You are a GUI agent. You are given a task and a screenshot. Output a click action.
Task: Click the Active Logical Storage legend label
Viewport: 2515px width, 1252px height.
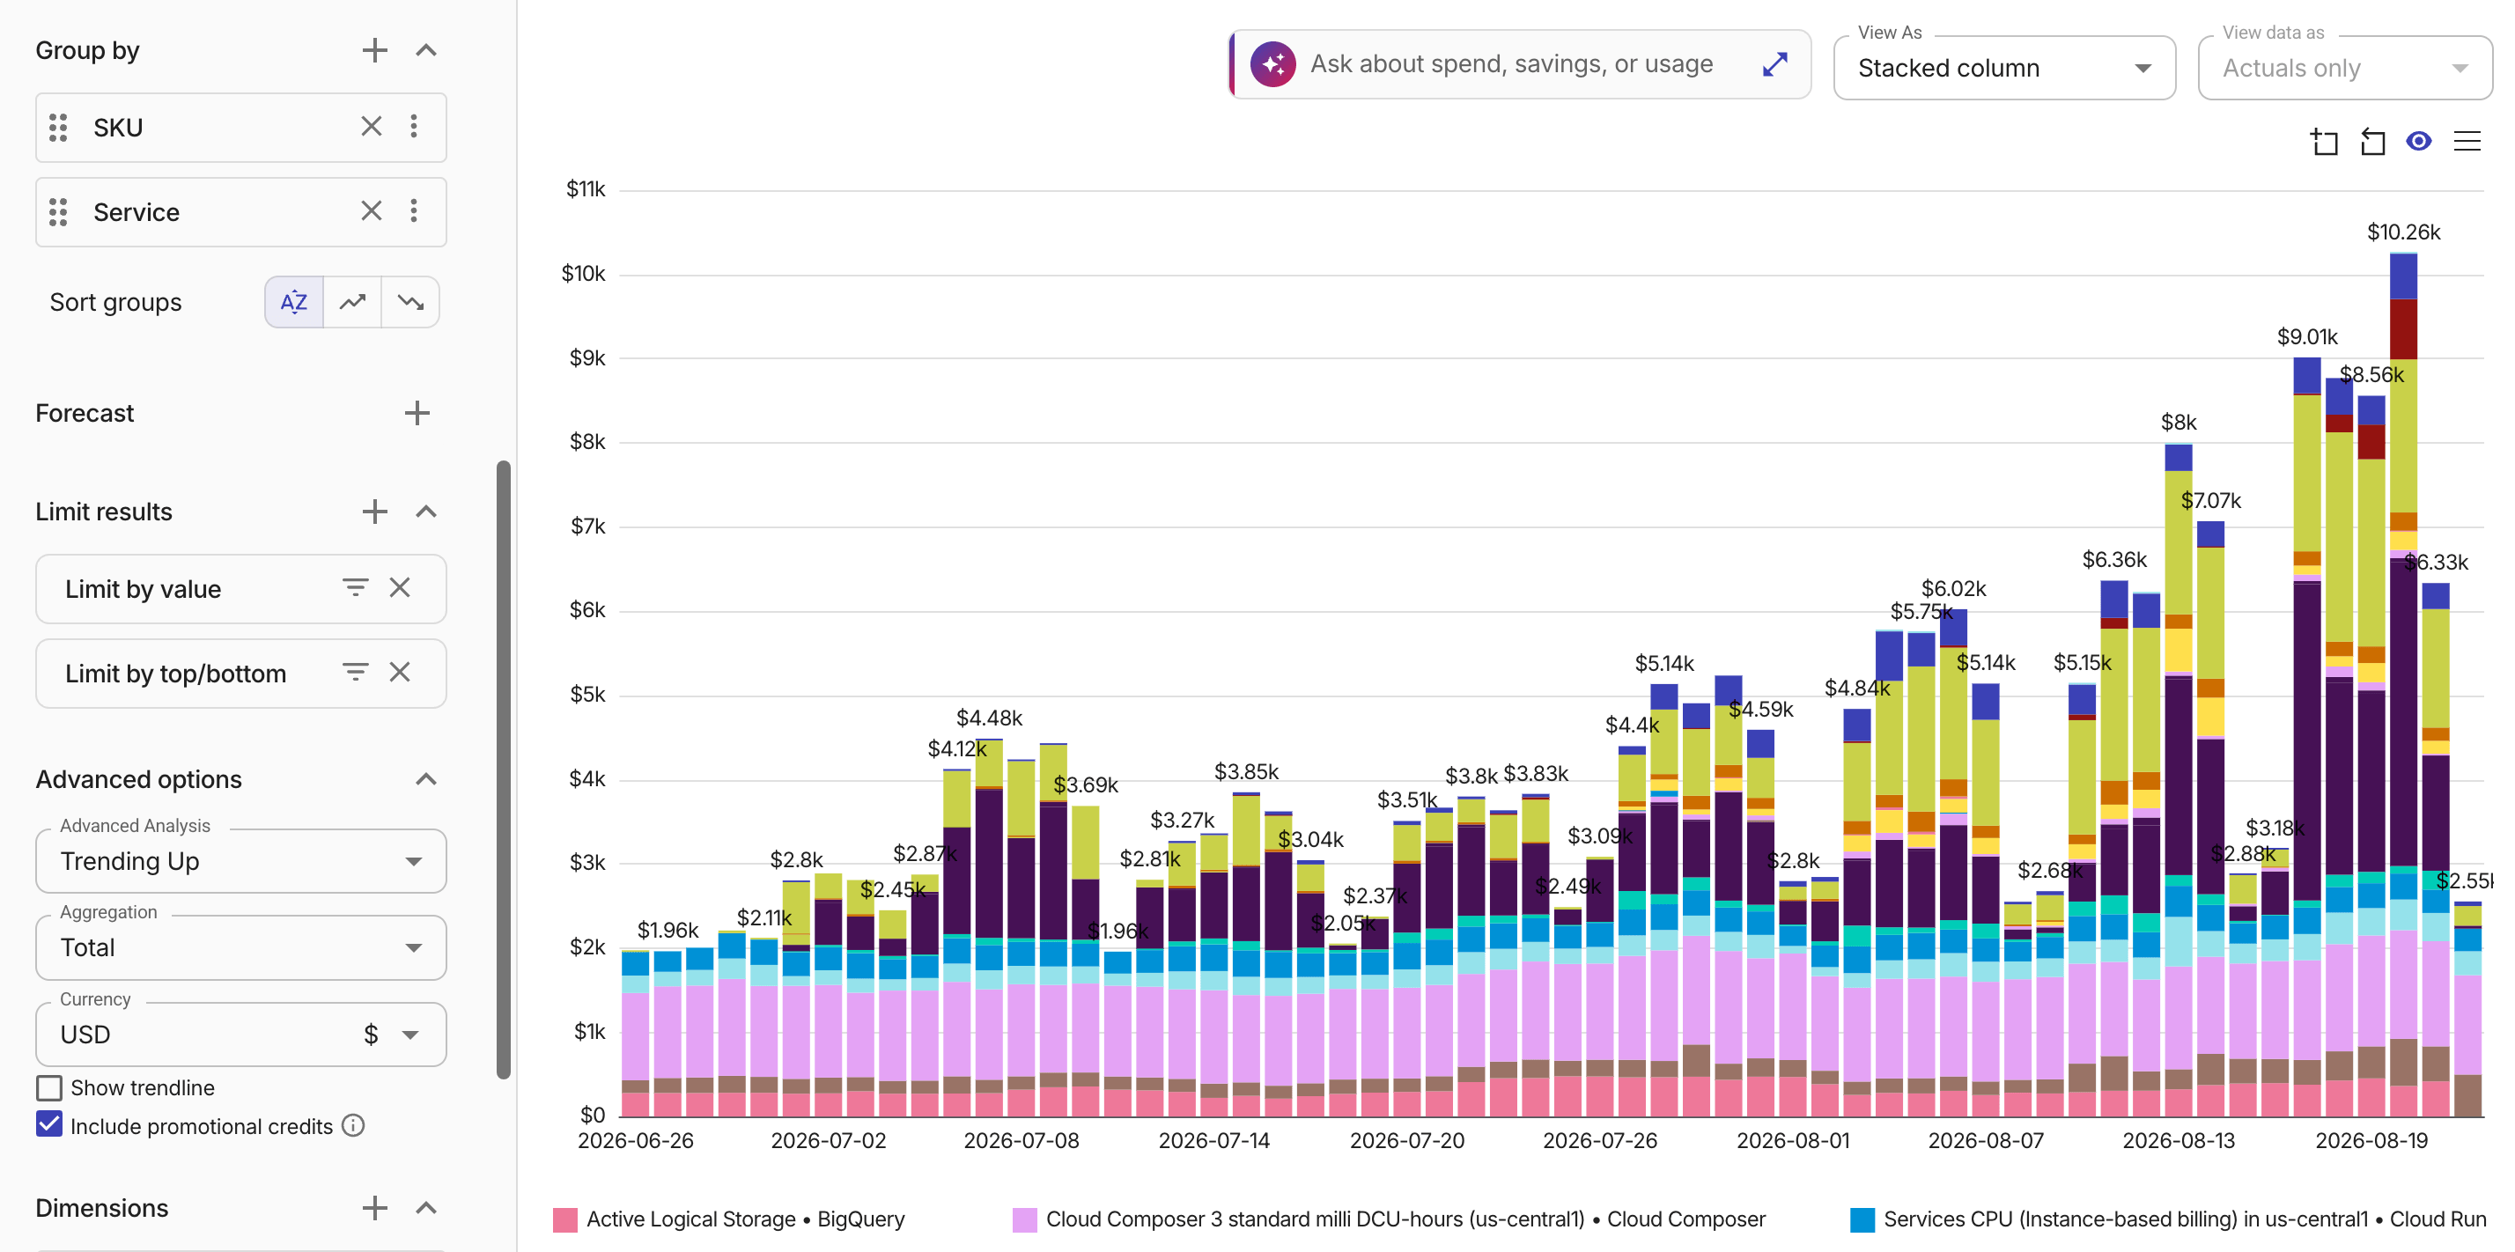[746, 1219]
